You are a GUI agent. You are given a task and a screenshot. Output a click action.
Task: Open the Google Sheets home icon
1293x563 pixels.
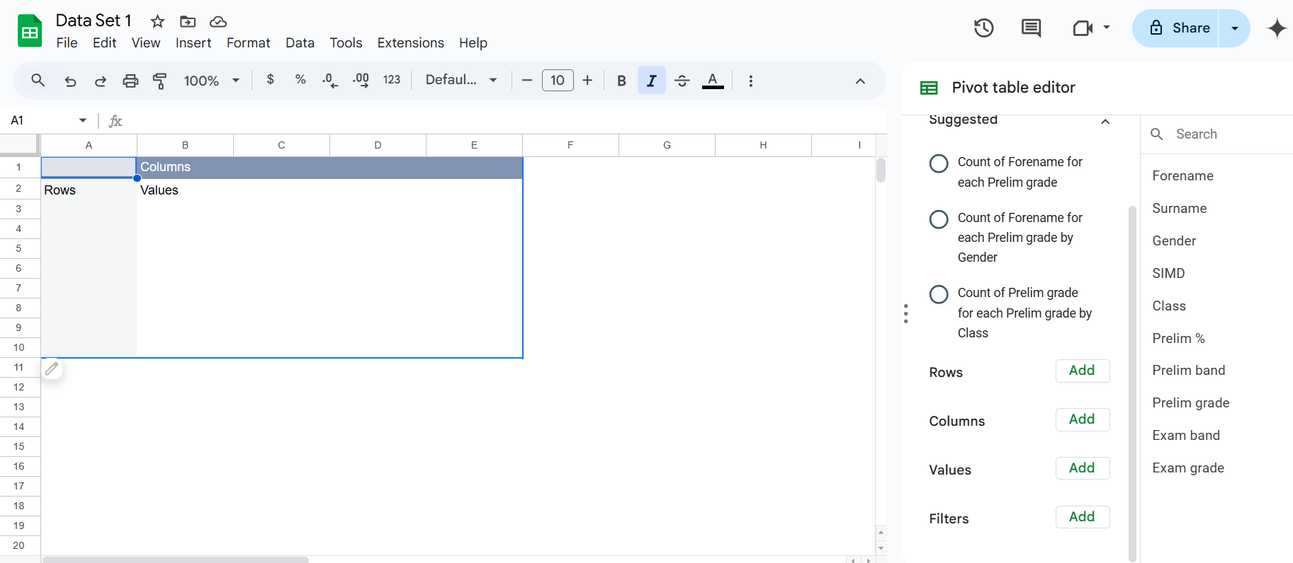(30, 31)
